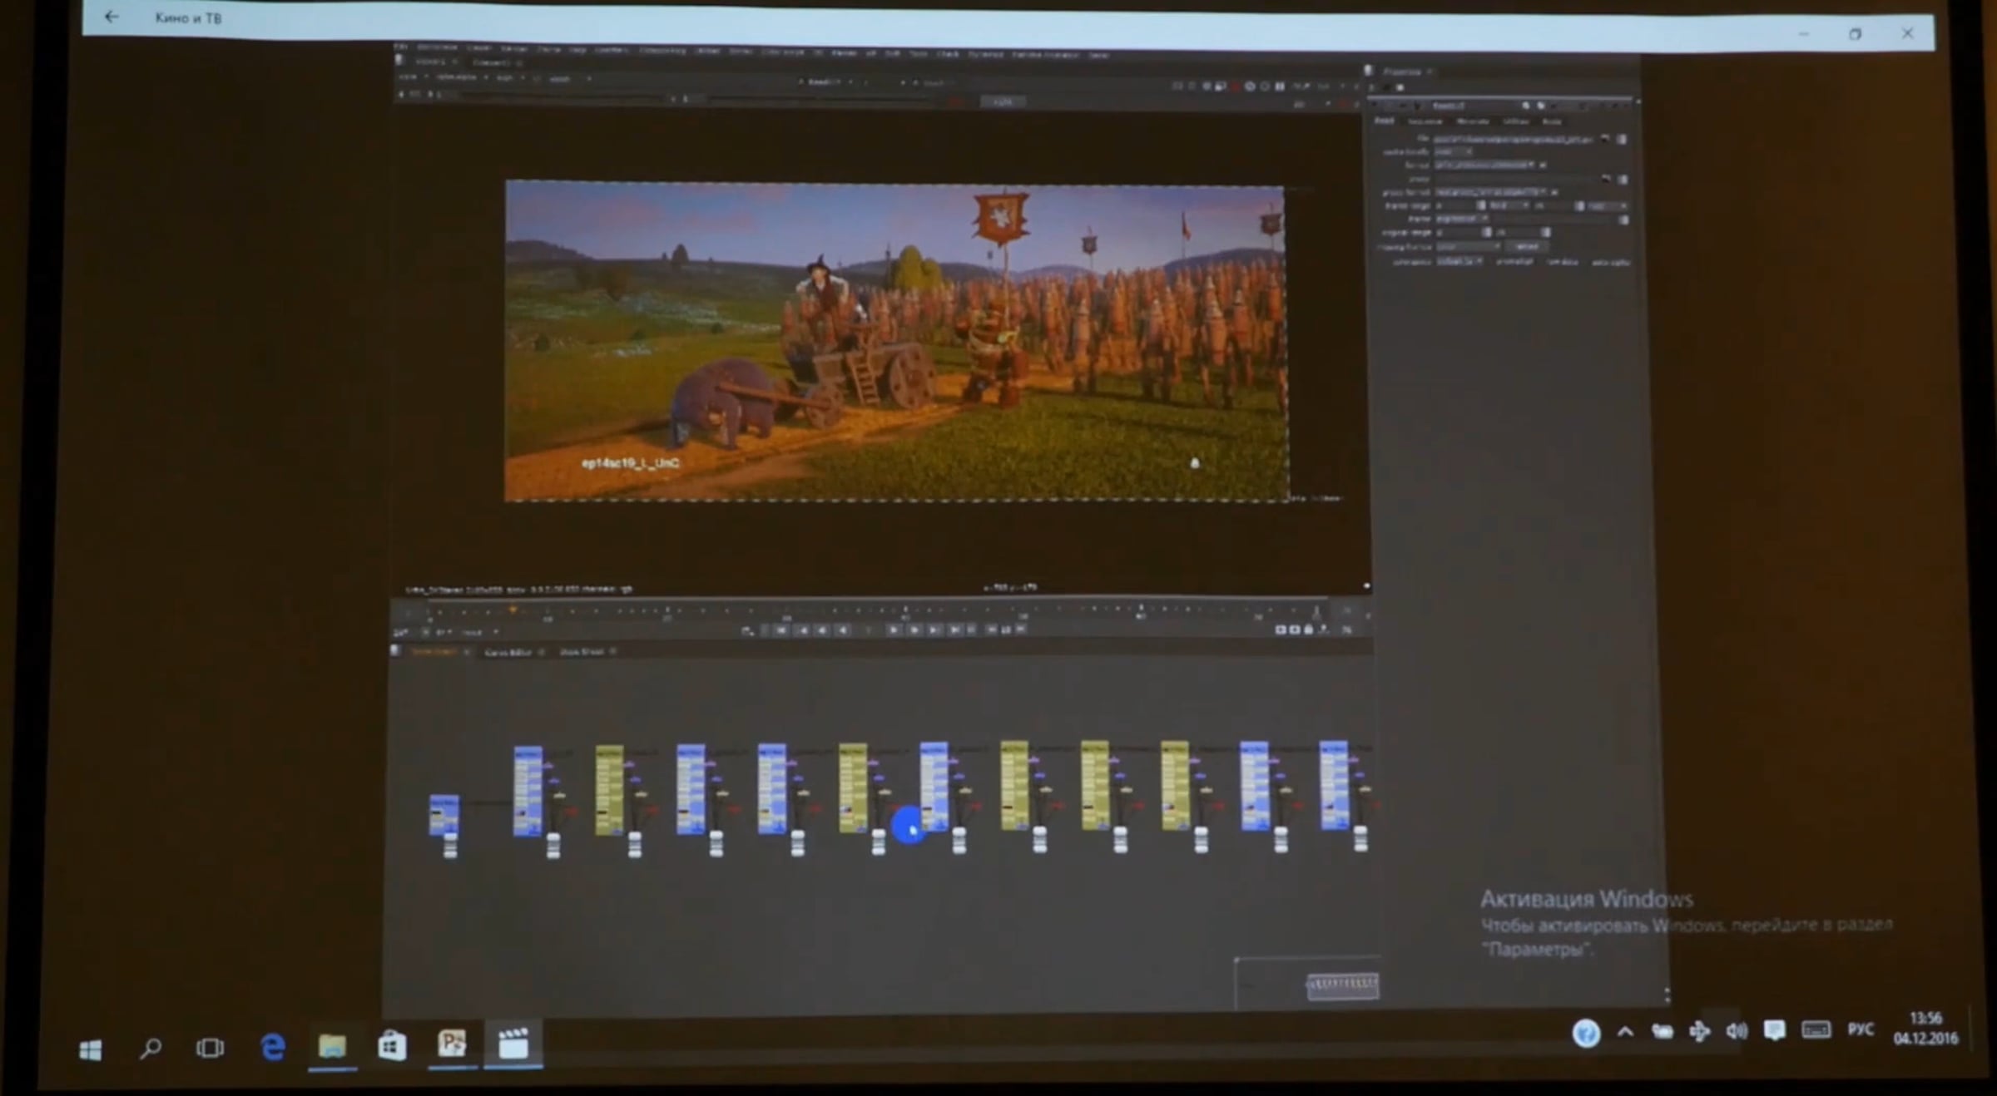Click the 'right' stereo view button
This screenshot has height=1096, width=1997.
1003,101
